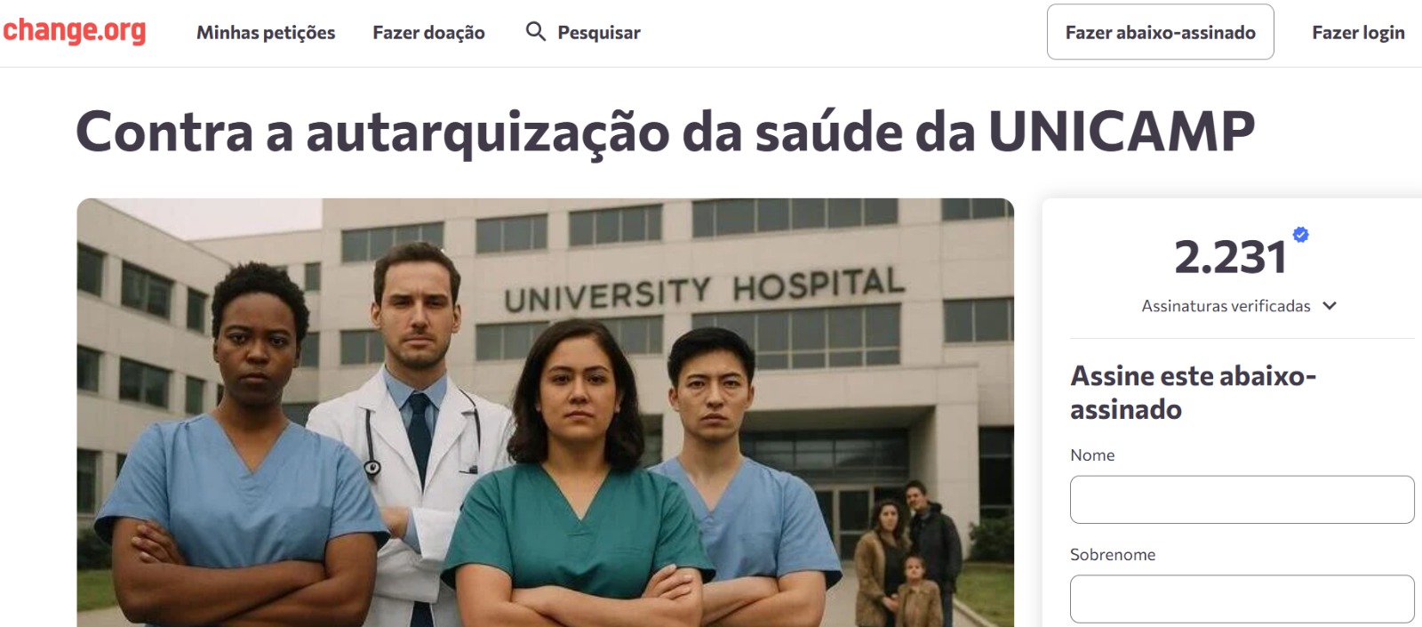This screenshot has height=627, width=1422.
Task: Click the search magnifier icon
Action: point(536,32)
